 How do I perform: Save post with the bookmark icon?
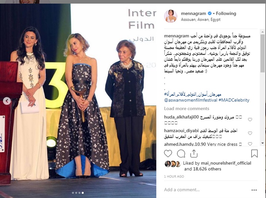(x=254, y=153)
